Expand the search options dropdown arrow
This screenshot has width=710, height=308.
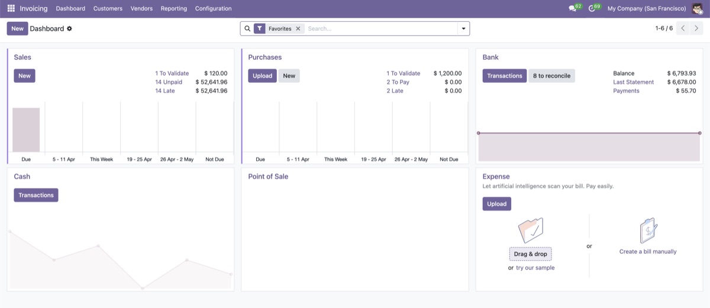click(x=463, y=28)
